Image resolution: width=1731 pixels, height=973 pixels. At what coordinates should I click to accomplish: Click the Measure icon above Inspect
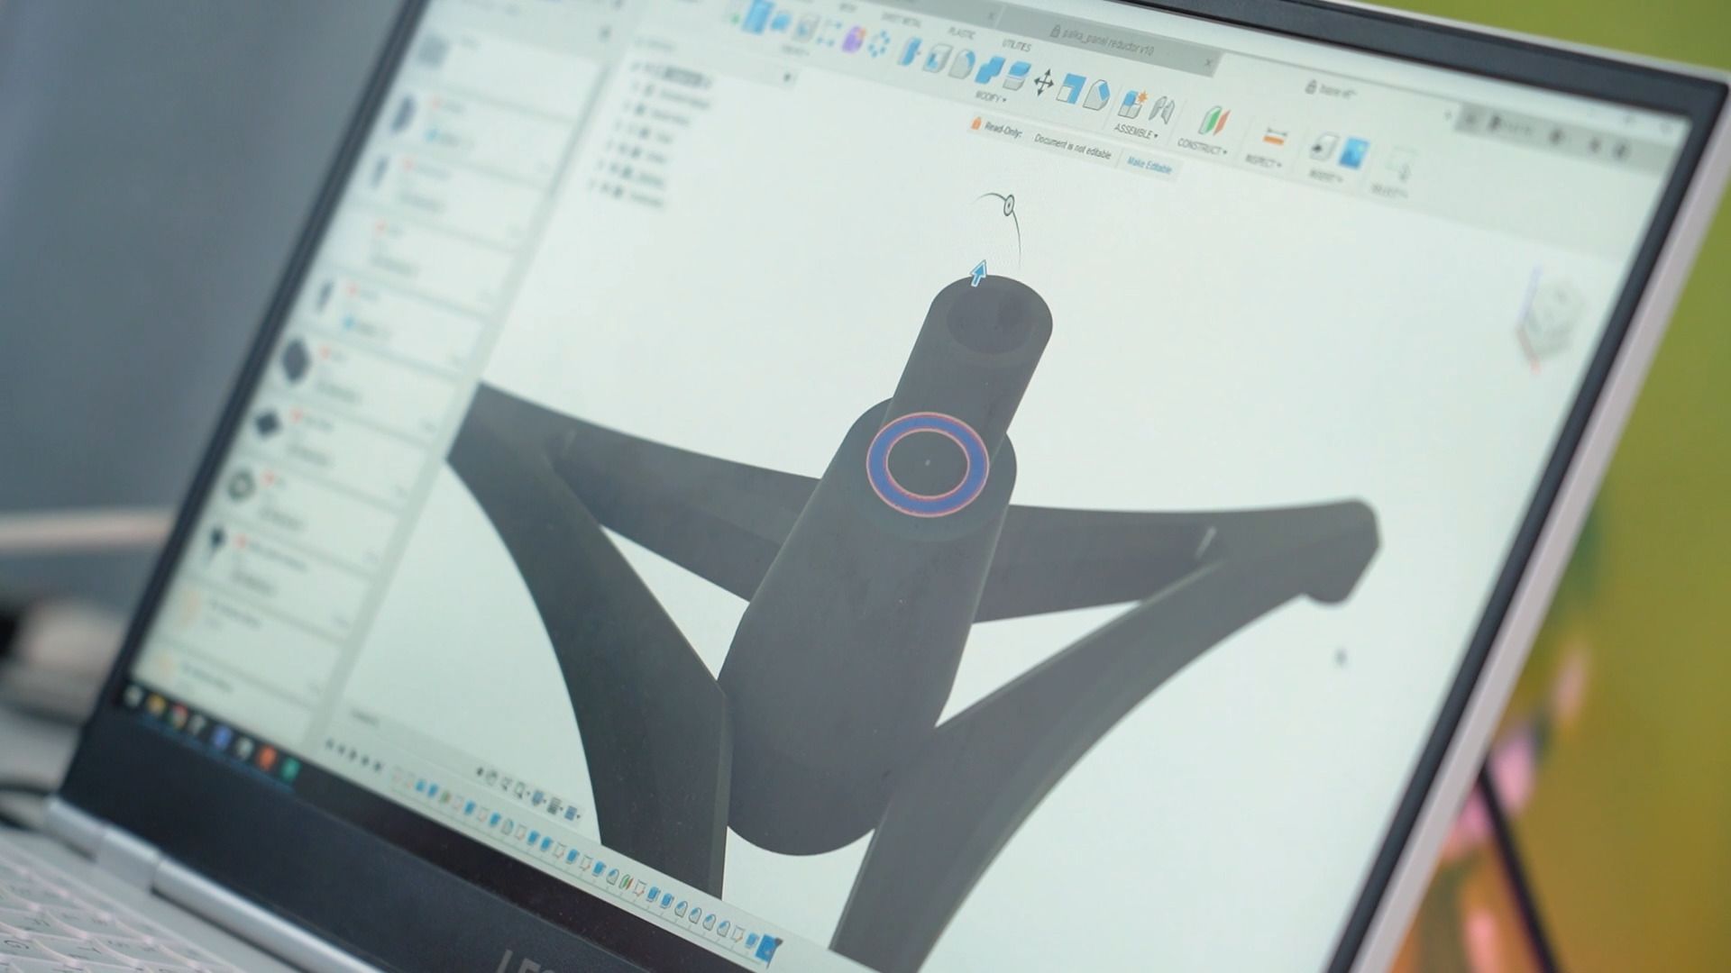[x=1273, y=138]
